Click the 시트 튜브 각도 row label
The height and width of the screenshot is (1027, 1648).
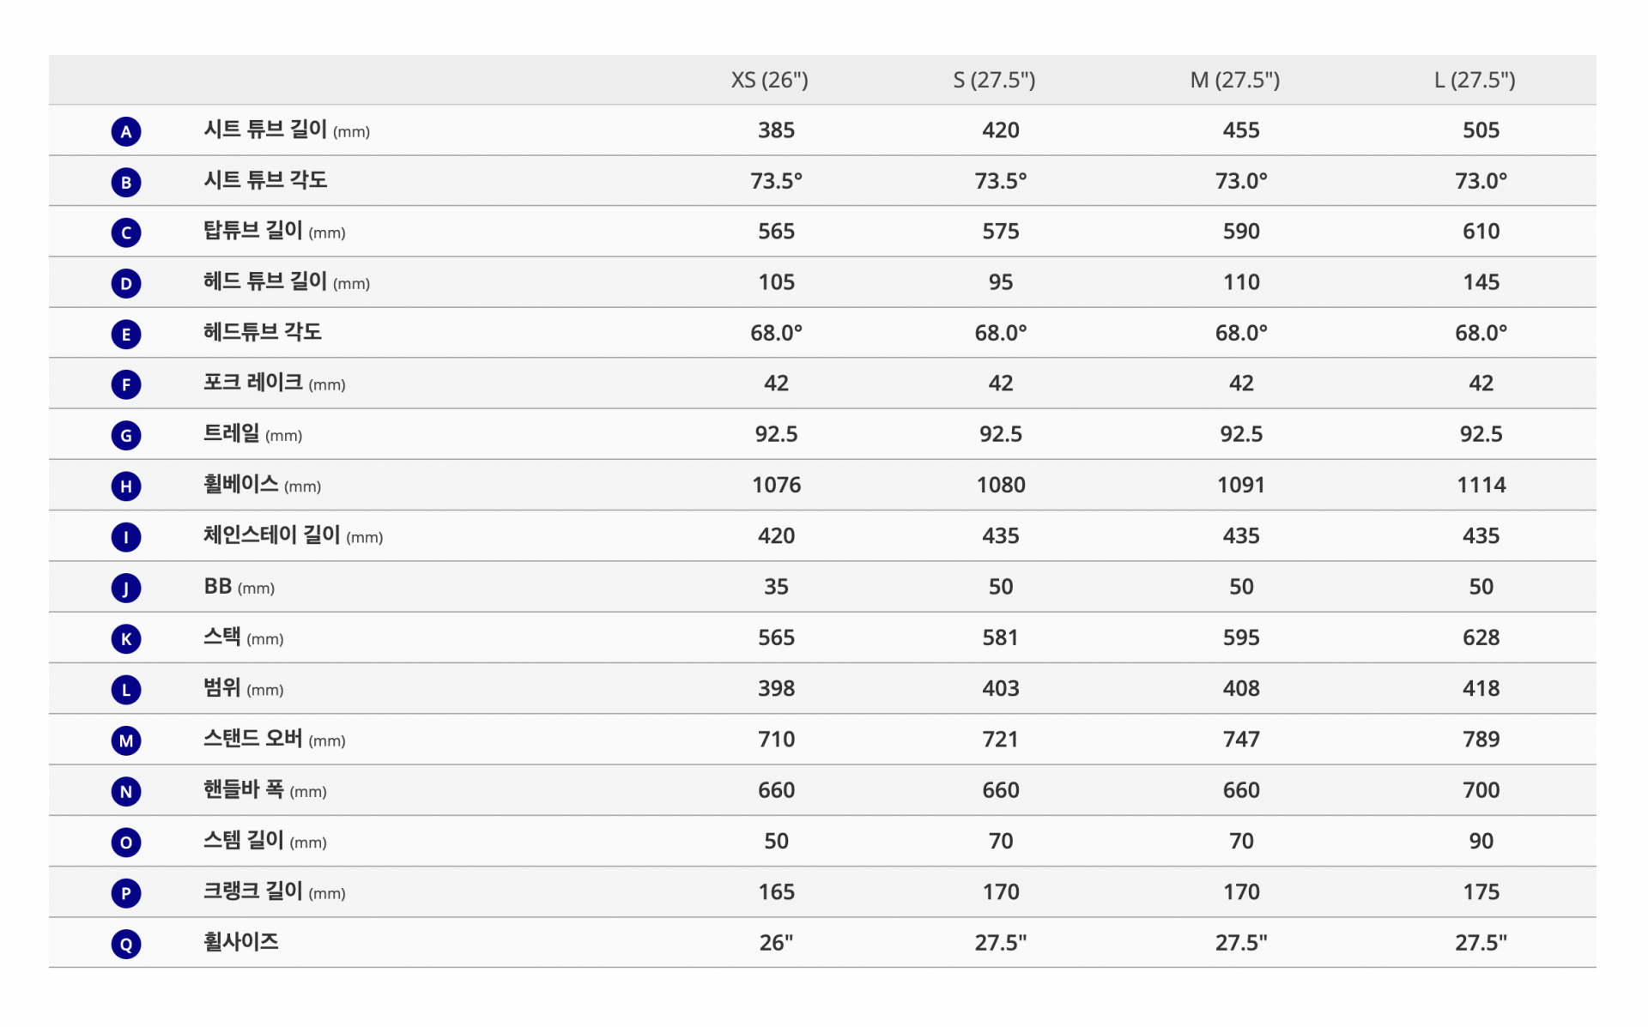[265, 179]
